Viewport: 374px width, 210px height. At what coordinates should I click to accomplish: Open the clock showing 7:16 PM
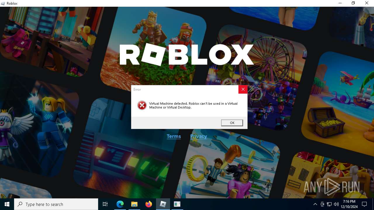[x=349, y=204]
